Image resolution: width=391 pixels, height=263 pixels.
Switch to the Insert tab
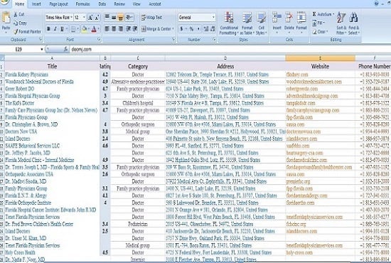pyautogui.click(x=36, y=4)
